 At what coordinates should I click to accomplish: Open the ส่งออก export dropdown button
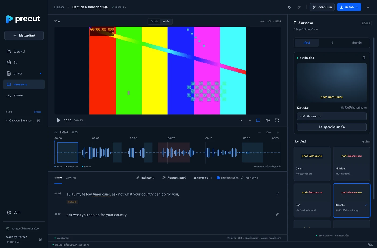(x=349, y=7)
